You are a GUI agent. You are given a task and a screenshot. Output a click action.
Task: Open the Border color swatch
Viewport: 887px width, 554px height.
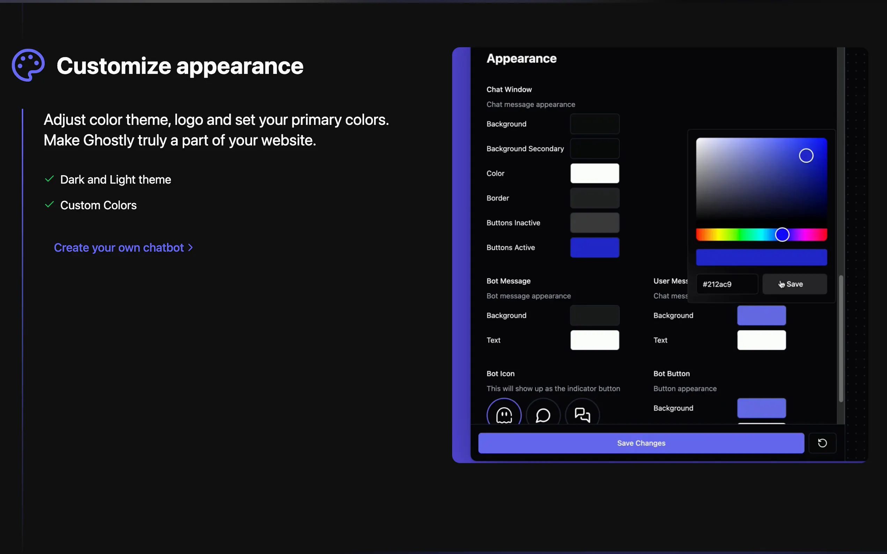594,198
